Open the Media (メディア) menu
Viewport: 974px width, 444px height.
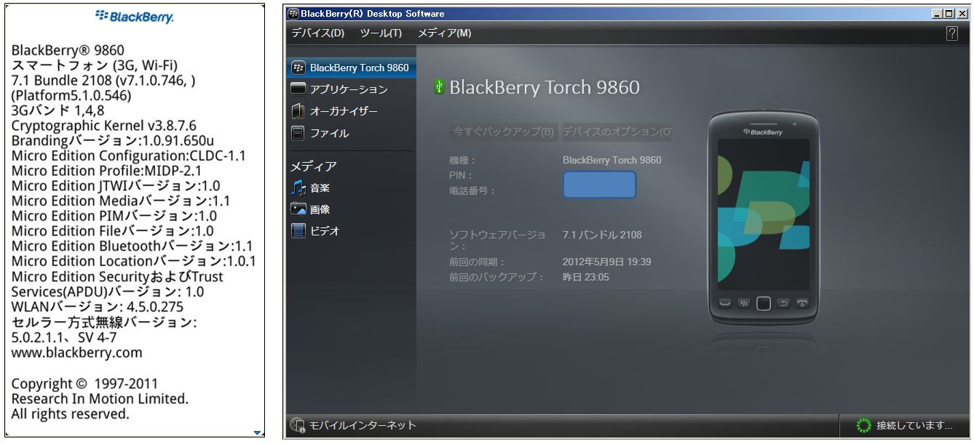pyautogui.click(x=444, y=33)
